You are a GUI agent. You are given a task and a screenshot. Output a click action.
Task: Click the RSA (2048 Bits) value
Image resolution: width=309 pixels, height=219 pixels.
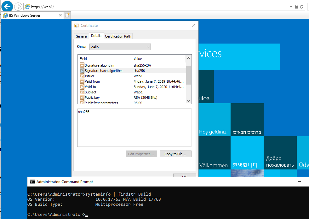click(146, 98)
